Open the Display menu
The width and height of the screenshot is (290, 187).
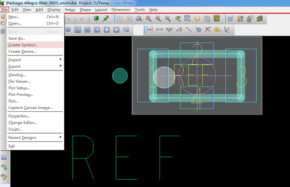(x=54, y=10)
